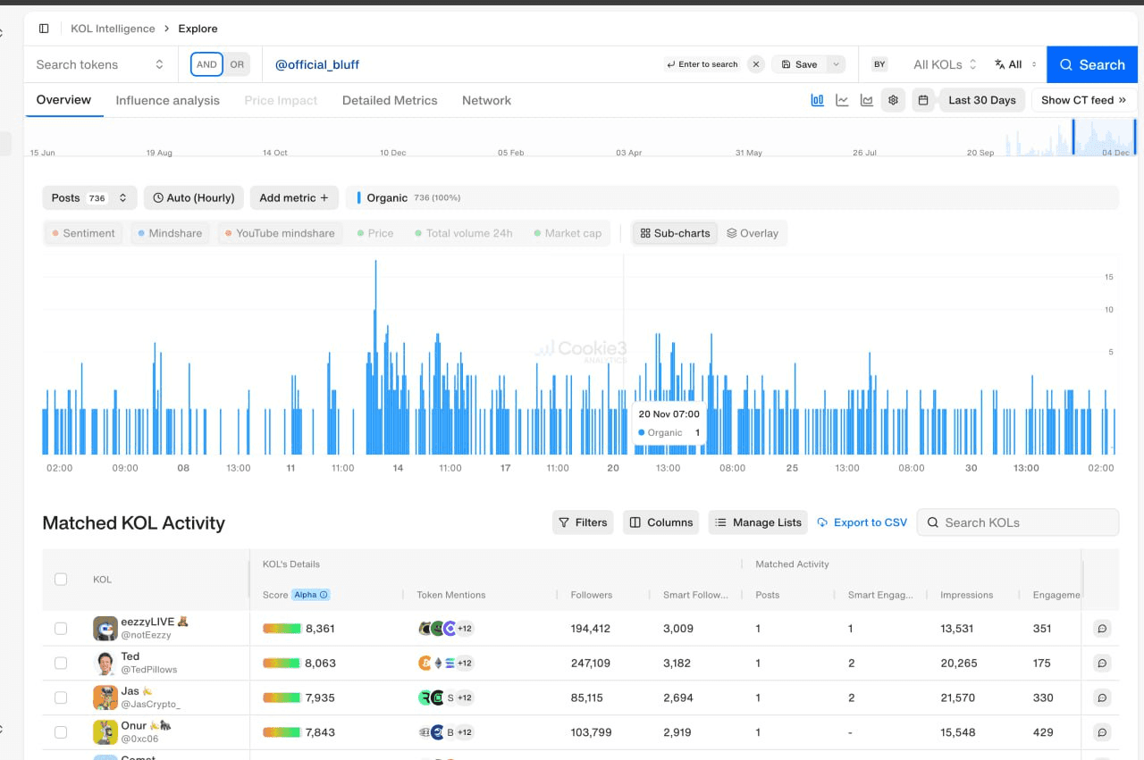Image resolution: width=1144 pixels, height=760 pixels.
Task: Click eezzyLIVE avatar thumbnail
Action: coord(105,629)
